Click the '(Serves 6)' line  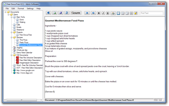pos(50,92)
